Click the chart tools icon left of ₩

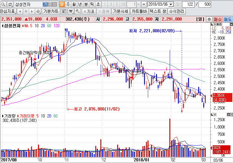point(63,11)
